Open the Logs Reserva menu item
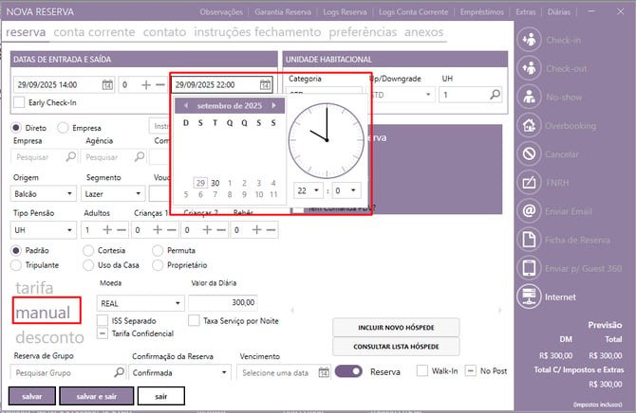 (x=345, y=12)
